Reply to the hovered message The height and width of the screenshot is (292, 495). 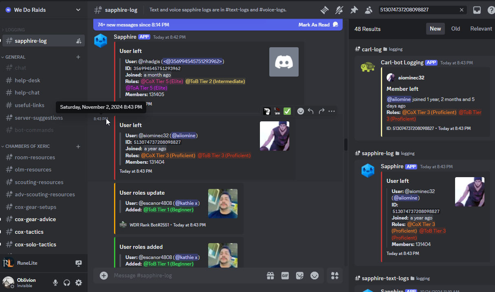(311, 111)
